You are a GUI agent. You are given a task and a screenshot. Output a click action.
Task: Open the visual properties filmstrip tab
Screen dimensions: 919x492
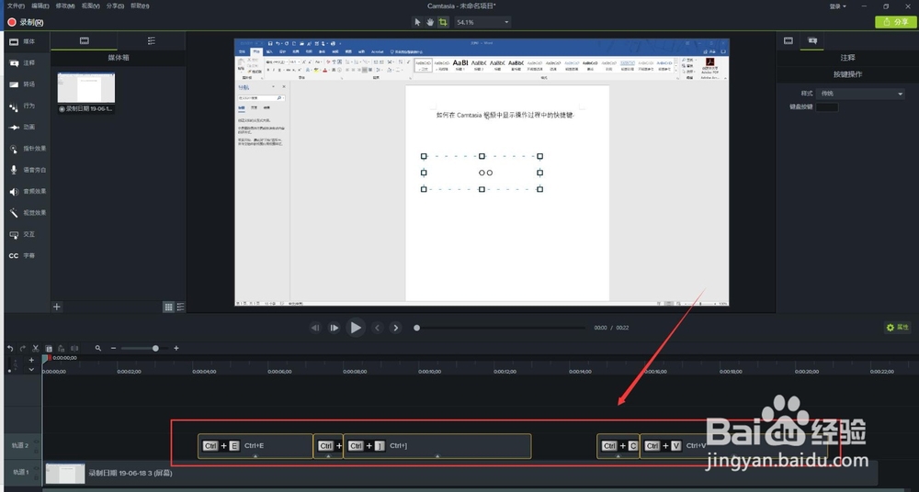pos(789,41)
